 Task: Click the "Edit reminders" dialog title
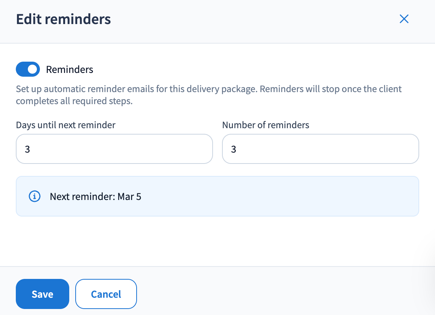[64, 19]
